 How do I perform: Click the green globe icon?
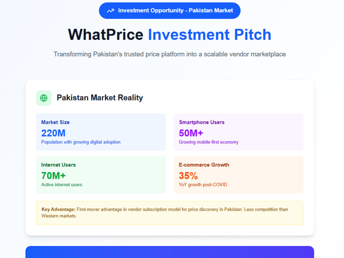tap(44, 98)
